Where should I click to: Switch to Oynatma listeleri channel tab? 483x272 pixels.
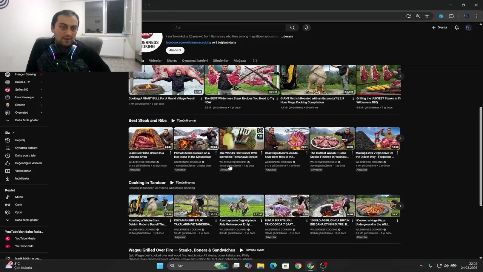(195, 60)
